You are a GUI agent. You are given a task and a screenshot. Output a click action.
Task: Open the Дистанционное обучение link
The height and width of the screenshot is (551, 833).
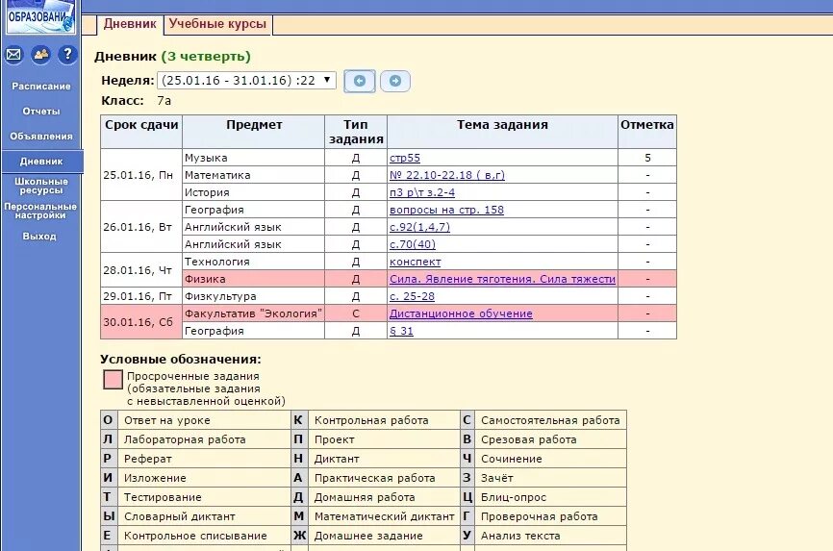point(461,313)
